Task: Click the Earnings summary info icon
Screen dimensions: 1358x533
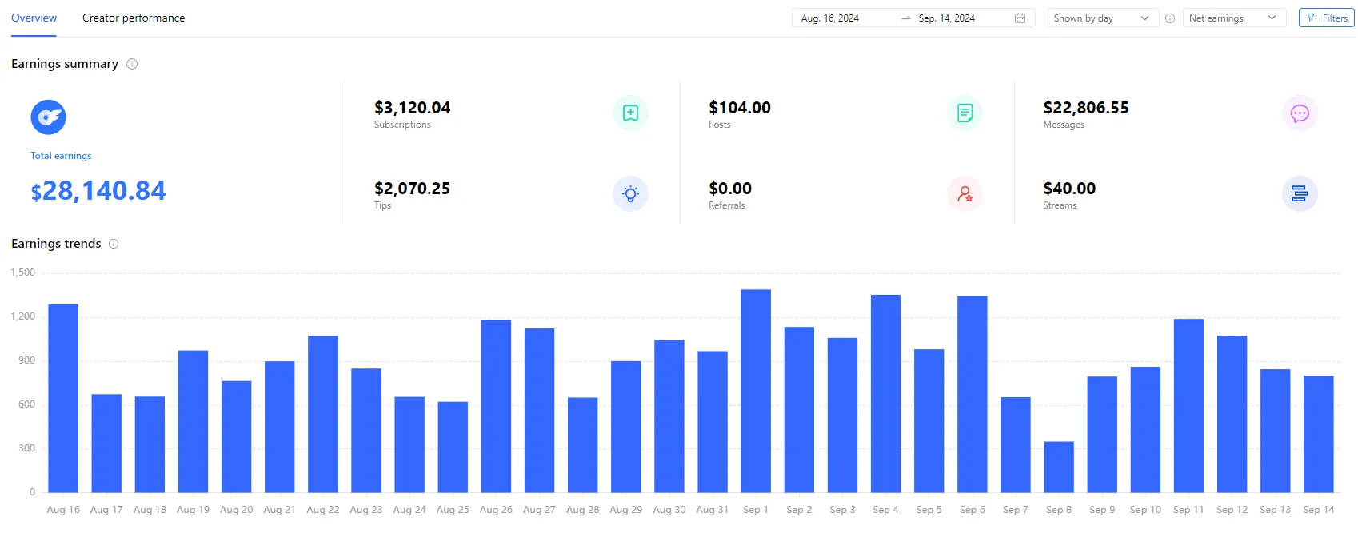Action: click(132, 64)
